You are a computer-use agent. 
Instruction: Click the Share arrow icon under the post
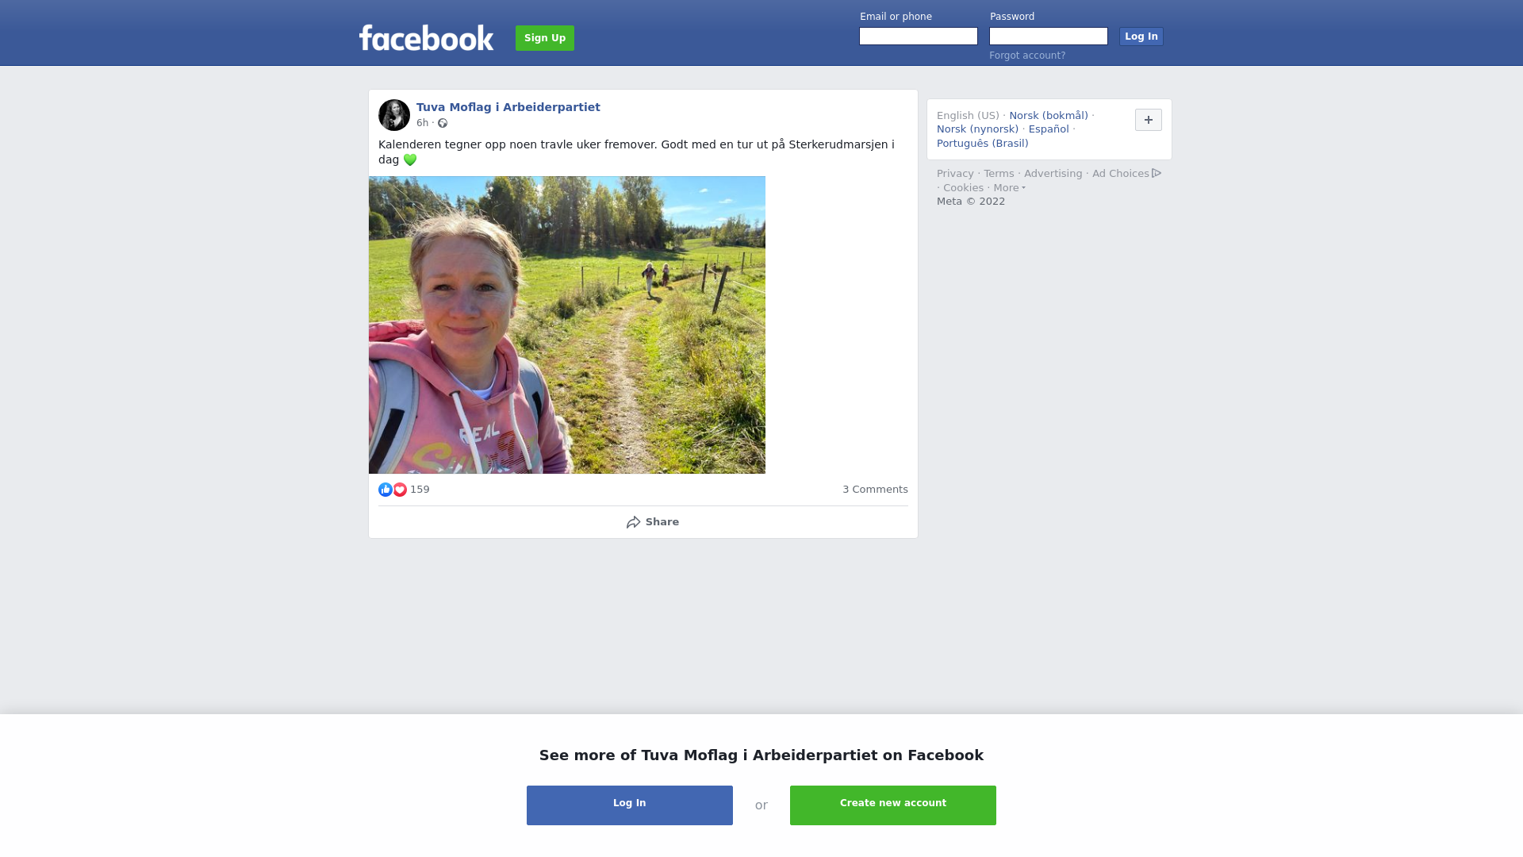633,522
